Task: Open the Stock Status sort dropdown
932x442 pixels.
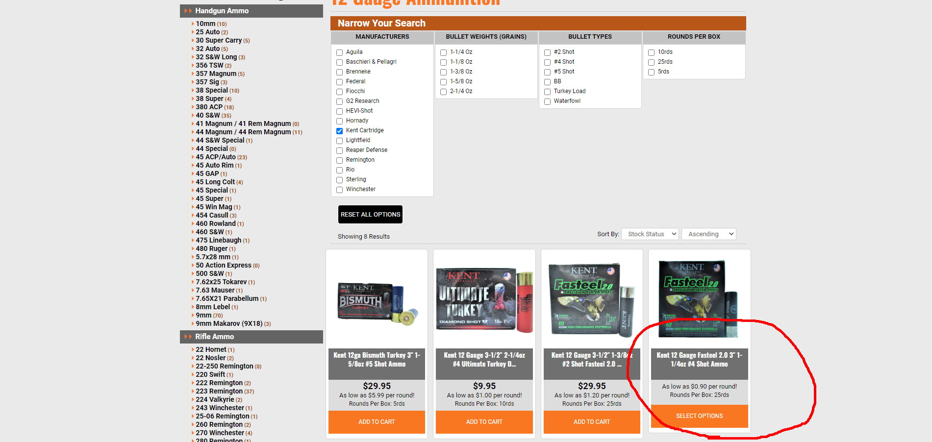Action: (650, 234)
